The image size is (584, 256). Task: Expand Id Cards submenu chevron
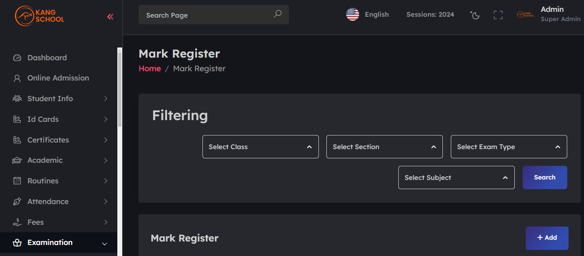coord(105,119)
